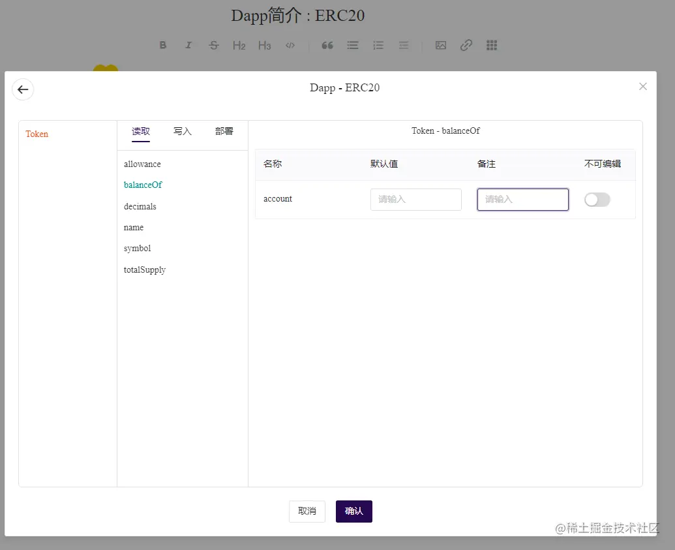This screenshot has height=550, width=675.
Task: Click the account parameter name cell
Action: tap(278, 199)
